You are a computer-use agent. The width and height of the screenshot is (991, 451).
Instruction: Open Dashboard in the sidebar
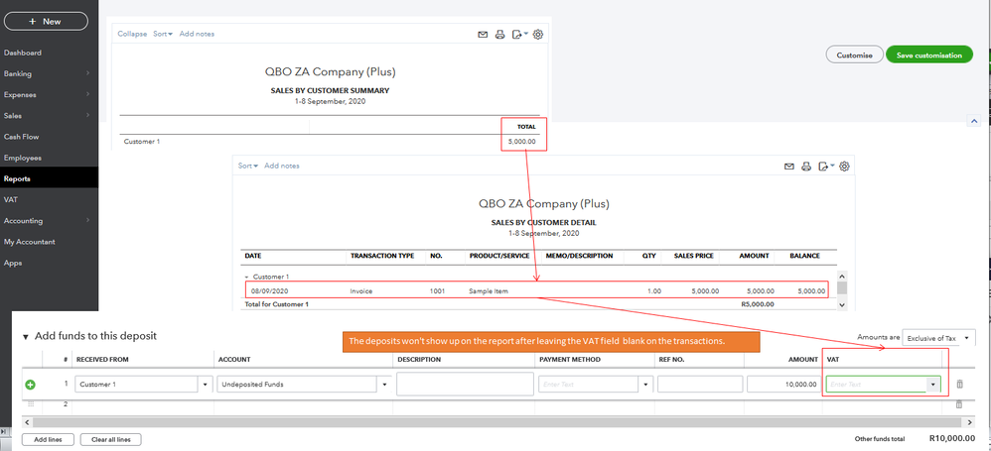coord(23,53)
